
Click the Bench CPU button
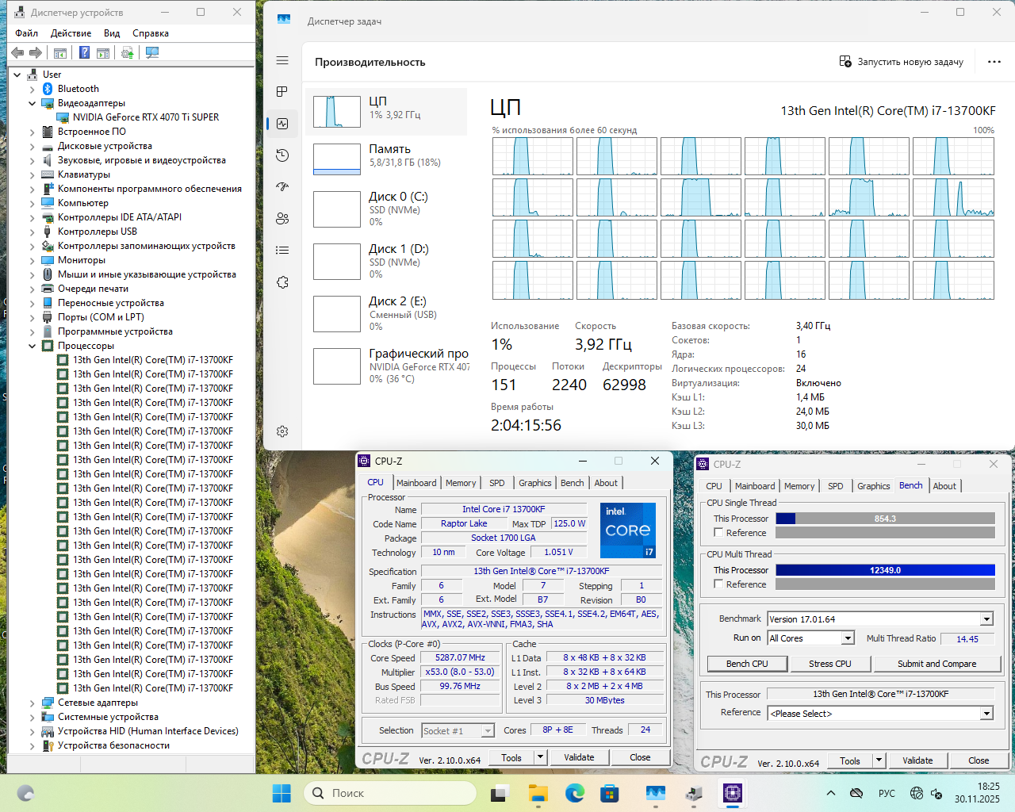coord(747,664)
